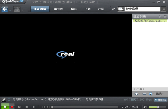168x109 pixels.
Task: Click the '1 个项目' item count text
Action: pos(139,89)
